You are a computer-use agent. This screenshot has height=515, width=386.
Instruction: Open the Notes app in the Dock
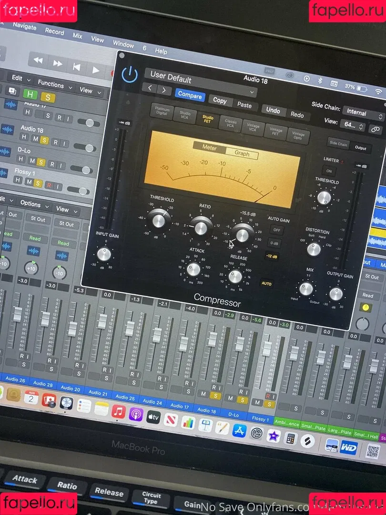tap(102, 409)
